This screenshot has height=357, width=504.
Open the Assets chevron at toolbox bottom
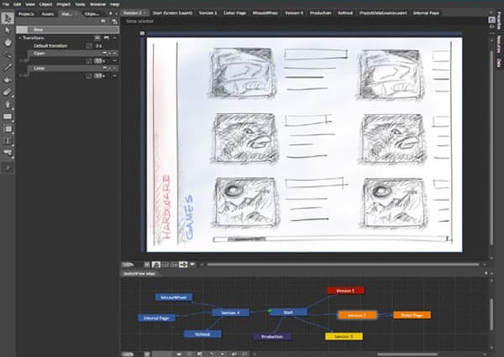(x=8, y=168)
